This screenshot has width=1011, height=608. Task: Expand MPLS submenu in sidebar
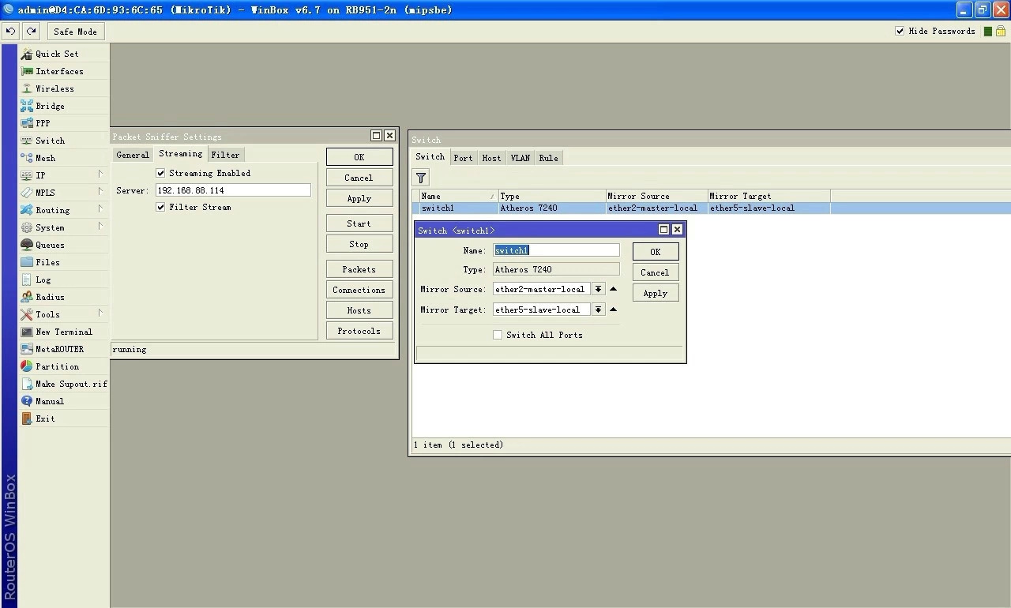(100, 192)
